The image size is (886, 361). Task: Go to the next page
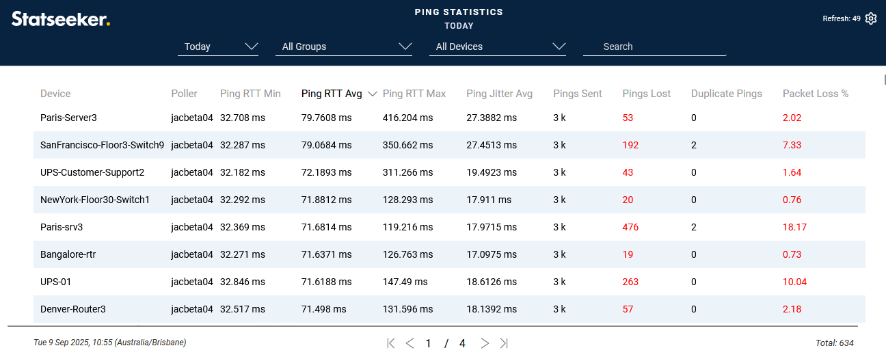click(x=485, y=343)
